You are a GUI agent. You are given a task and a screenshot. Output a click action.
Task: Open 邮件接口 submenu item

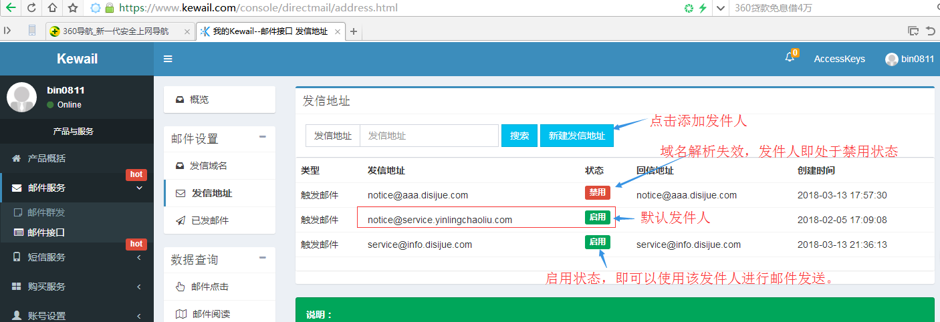point(46,232)
